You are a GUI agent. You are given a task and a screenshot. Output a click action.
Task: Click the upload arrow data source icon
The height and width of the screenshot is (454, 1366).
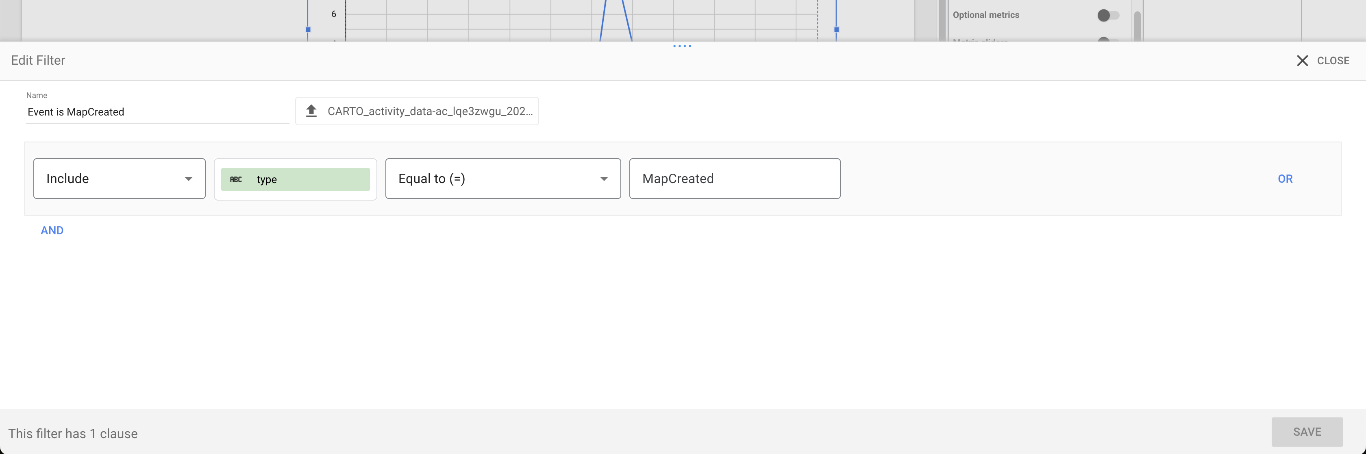[311, 111]
